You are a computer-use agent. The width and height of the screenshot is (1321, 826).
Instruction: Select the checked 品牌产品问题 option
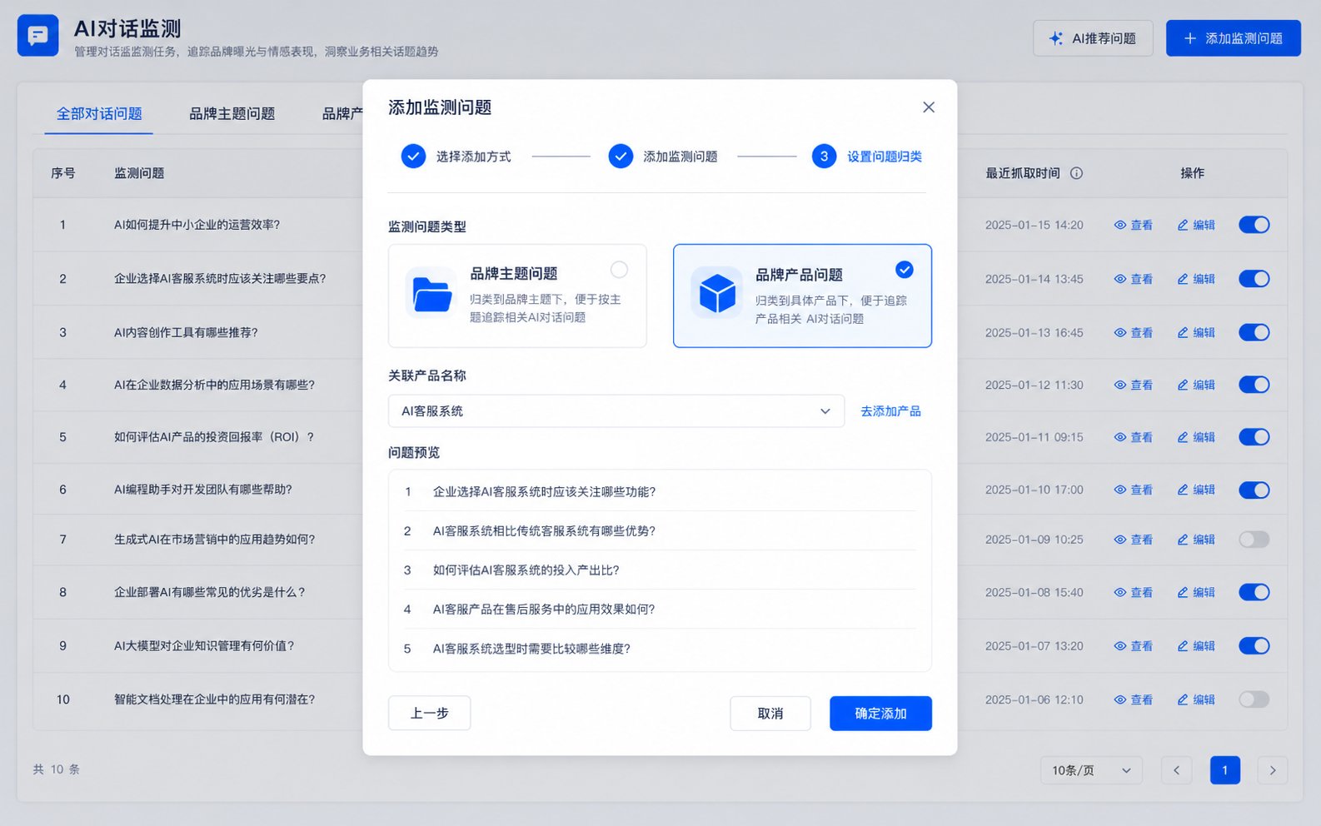pyautogui.click(x=904, y=269)
